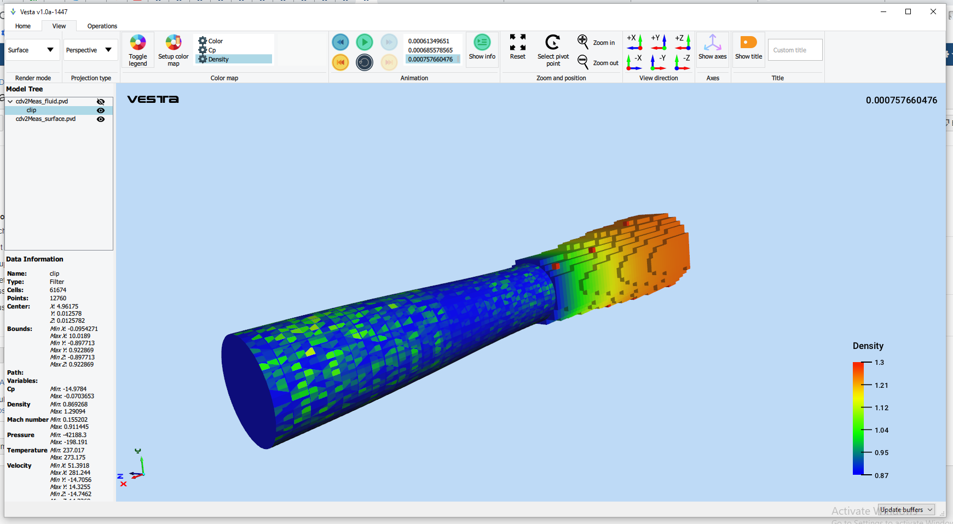Select time step 0.00061349651
This screenshot has width=953, height=524.
click(429, 41)
